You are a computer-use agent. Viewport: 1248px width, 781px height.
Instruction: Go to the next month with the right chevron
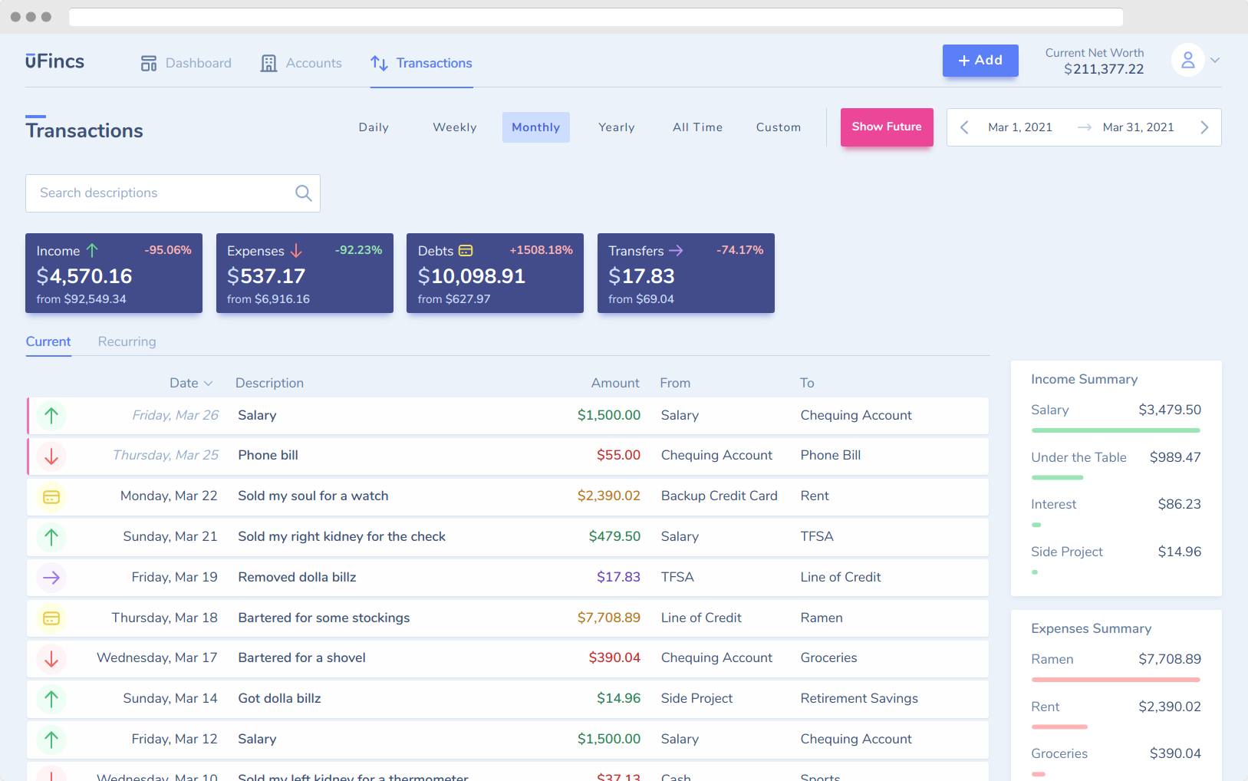point(1204,127)
